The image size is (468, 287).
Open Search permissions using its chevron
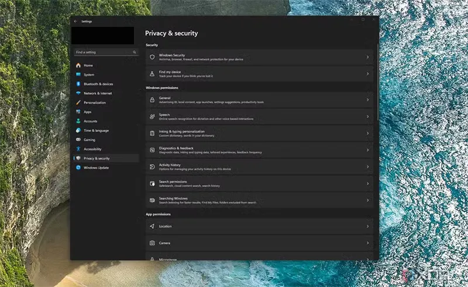[367, 184]
